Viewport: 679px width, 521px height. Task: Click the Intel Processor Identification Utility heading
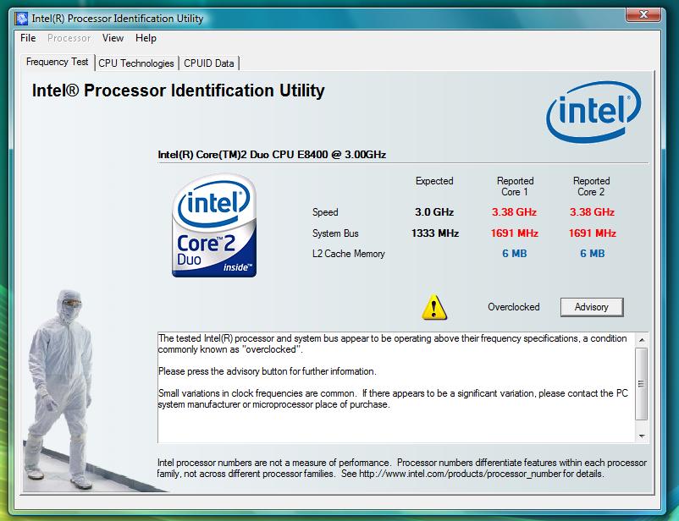[x=178, y=90]
